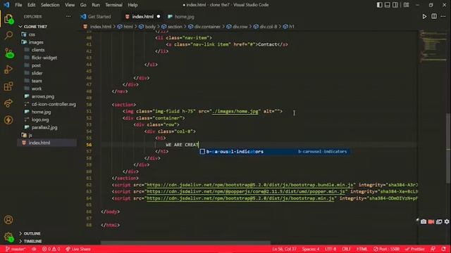Click the Run play icon in editor toolbar
This screenshot has height=253, width=451.
coord(424,17)
